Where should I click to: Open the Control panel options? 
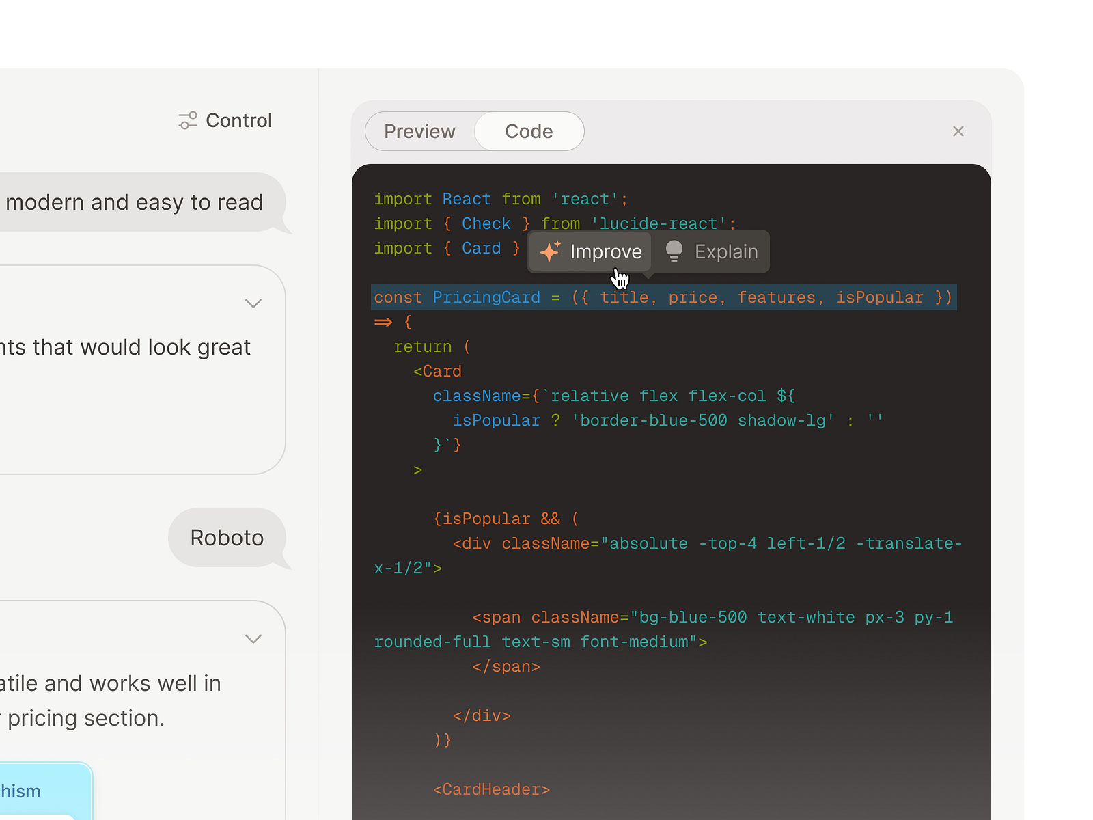[224, 120]
